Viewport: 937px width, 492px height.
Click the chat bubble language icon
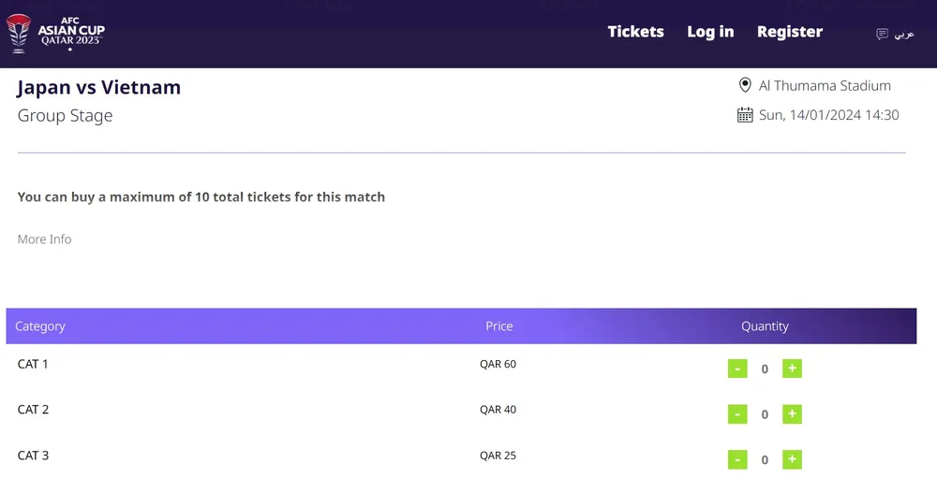(882, 35)
